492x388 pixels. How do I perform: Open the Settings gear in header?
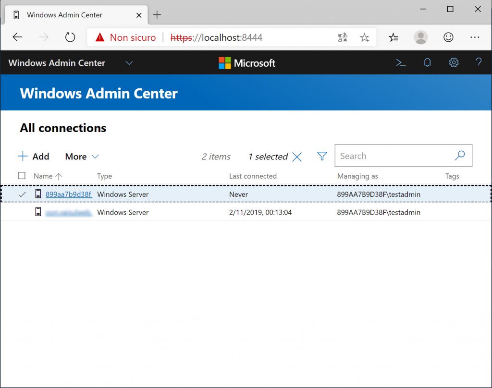click(x=454, y=63)
